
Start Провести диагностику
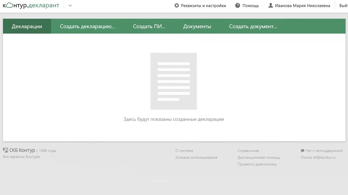257,164
